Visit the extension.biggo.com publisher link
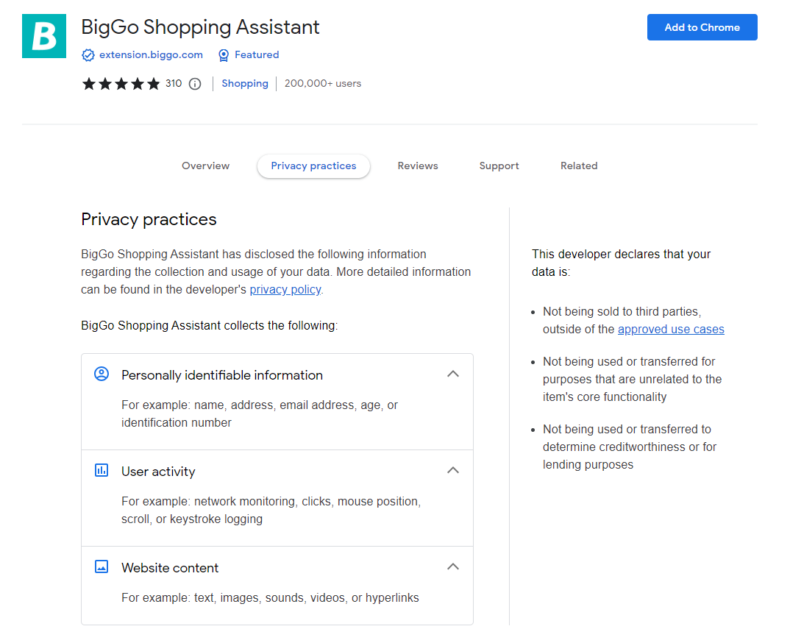The height and width of the screenshot is (629, 790). coord(151,55)
